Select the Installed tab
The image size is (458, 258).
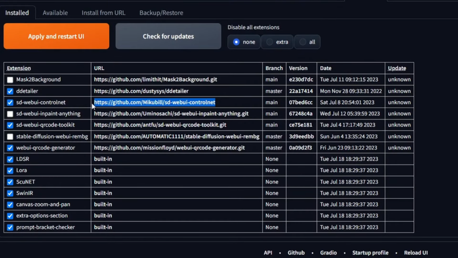click(x=17, y=13)
